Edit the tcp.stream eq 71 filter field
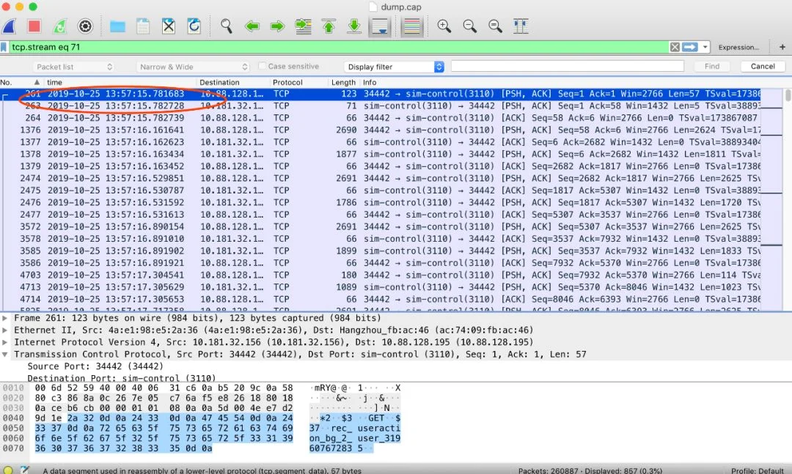 (x=338, y=47)
